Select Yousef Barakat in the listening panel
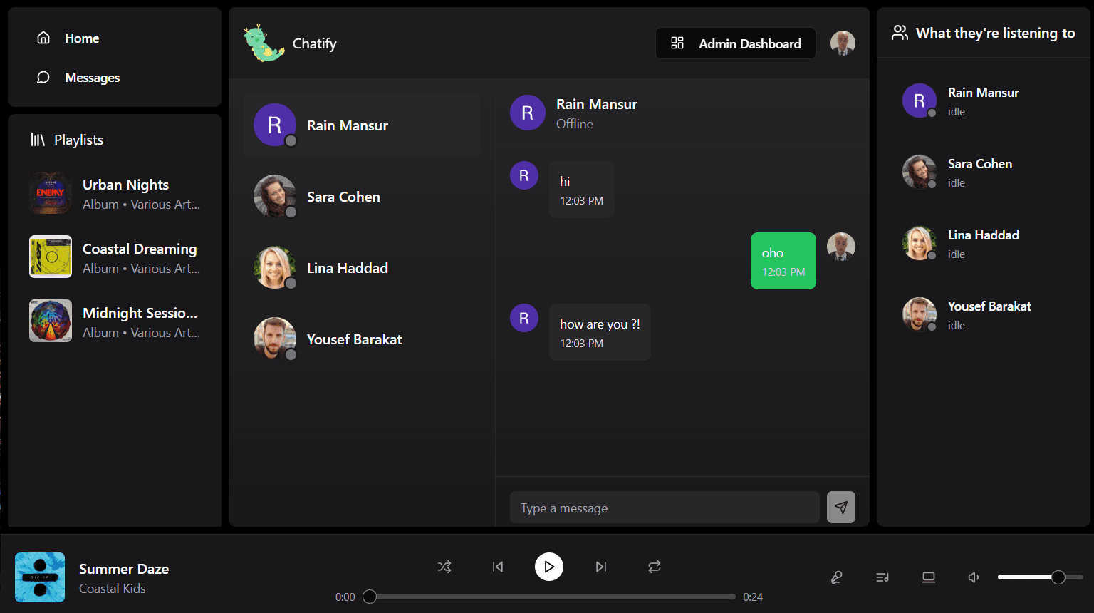The image size is (1094, 613). pyautogui.click(x=989, y=314)
